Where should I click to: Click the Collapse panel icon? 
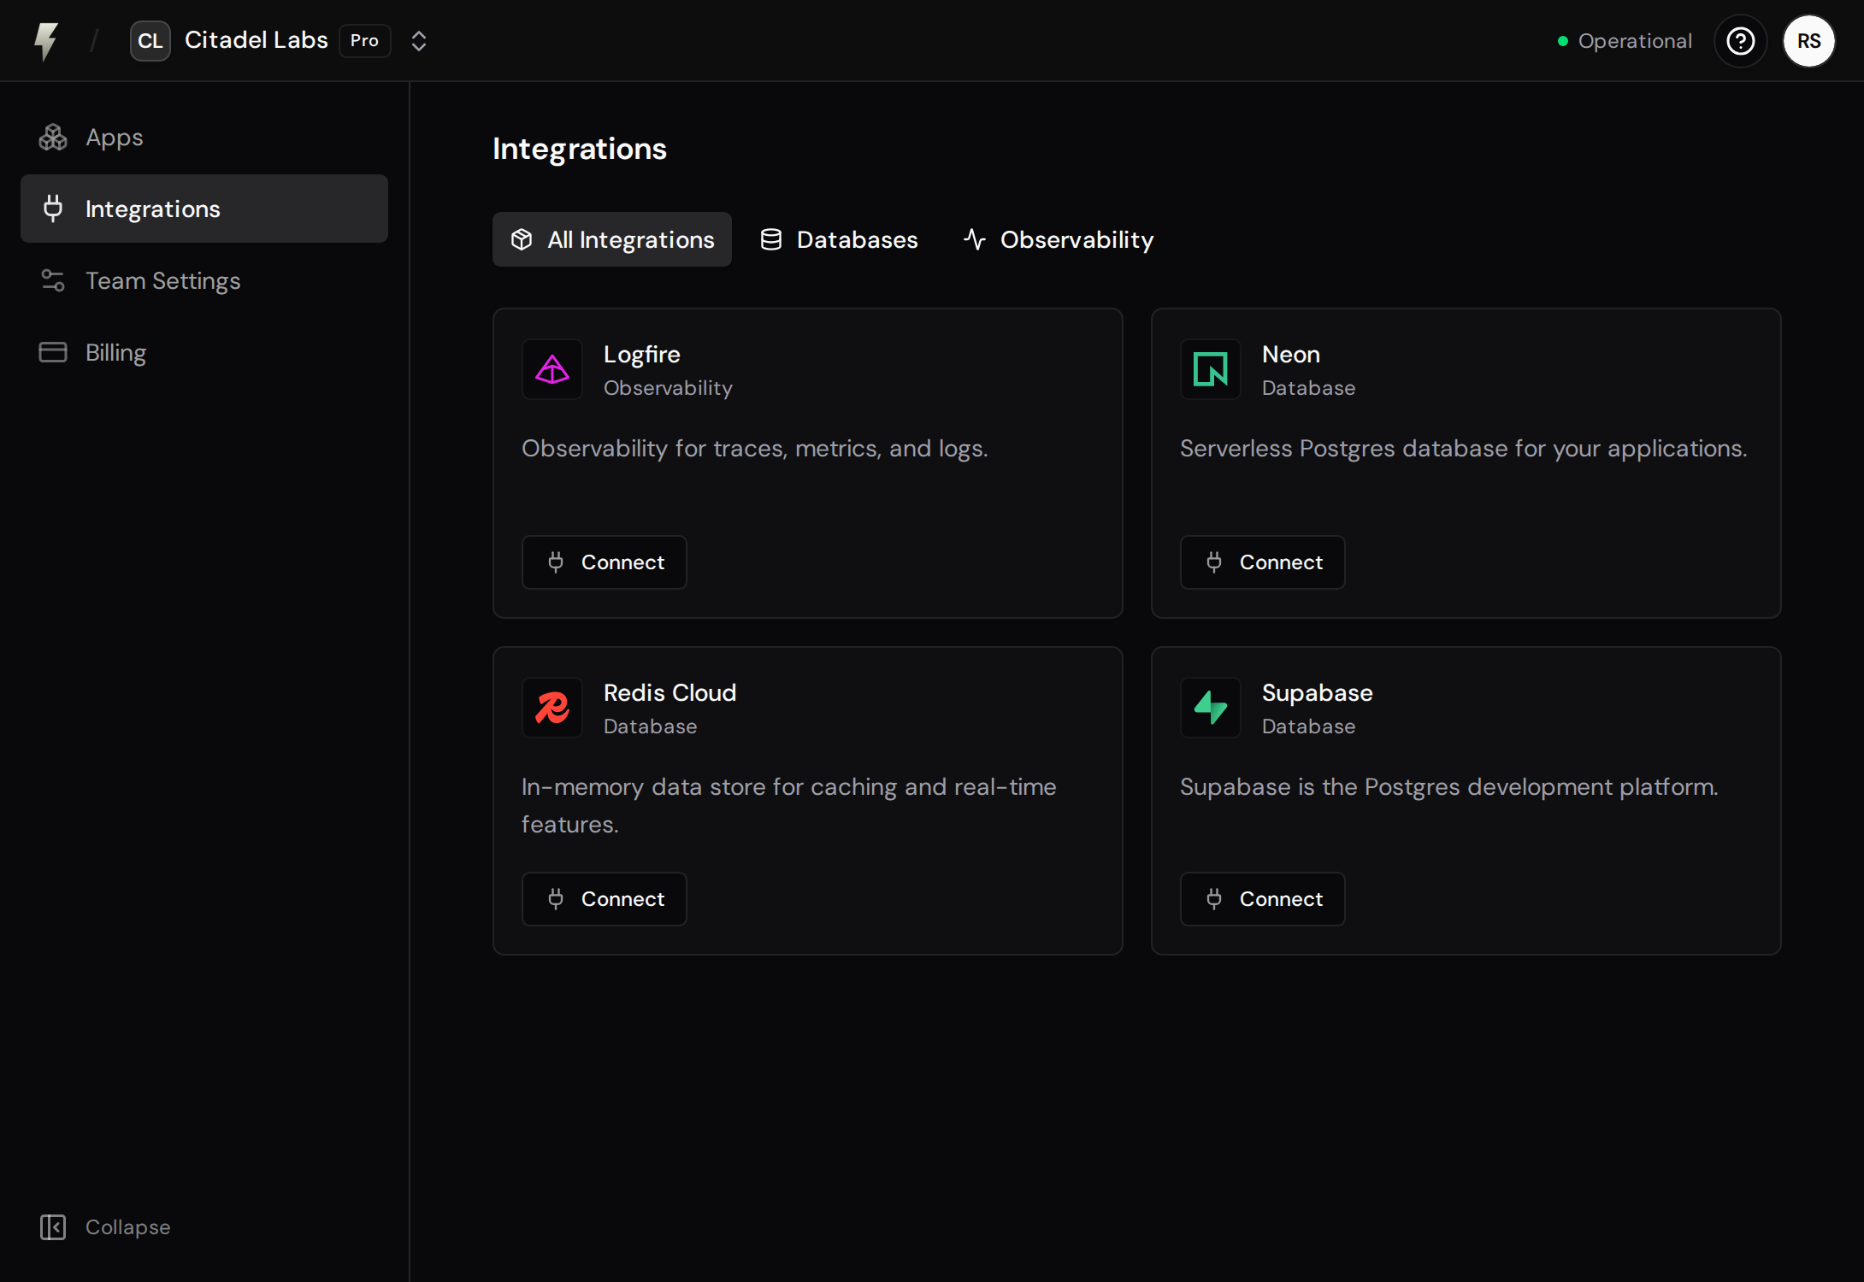pos(53,1227)
